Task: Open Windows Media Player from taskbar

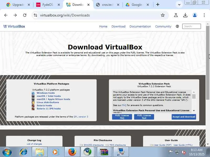Action: tap(55, 152)
